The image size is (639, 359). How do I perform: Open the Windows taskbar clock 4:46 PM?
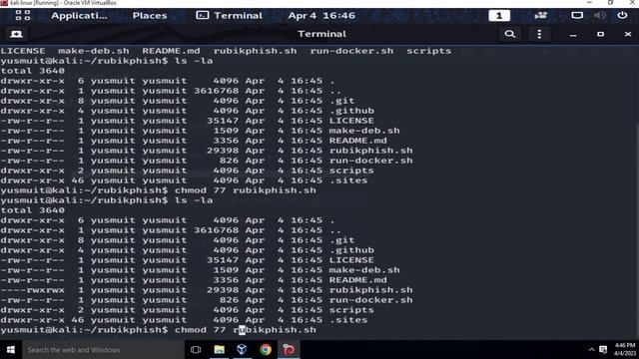625,350
